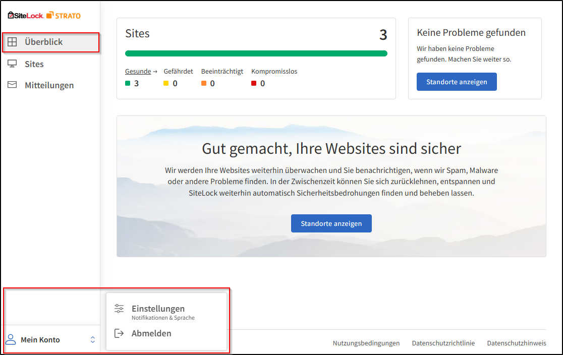Click the Mein Konto person icon
Image resolution: width=563 pixels, height=355 pixels.
pyautogui.click(x=11, y=339)
